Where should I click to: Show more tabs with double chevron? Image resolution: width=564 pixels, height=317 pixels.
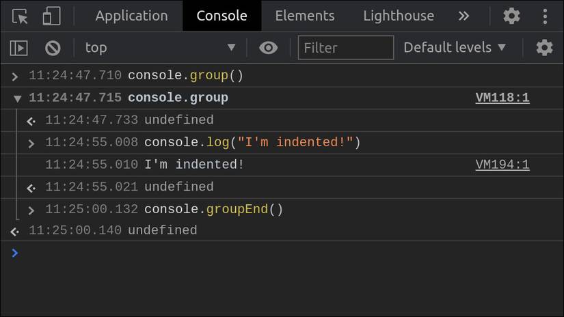[x=464, y=16]
